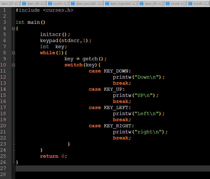Click the "KEY_UP" constant

113,89
